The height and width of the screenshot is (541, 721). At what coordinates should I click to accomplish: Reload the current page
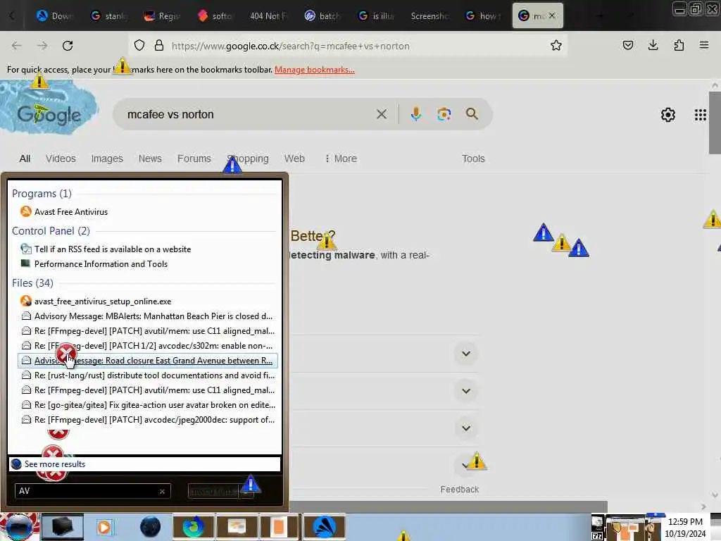coord(68,46)
